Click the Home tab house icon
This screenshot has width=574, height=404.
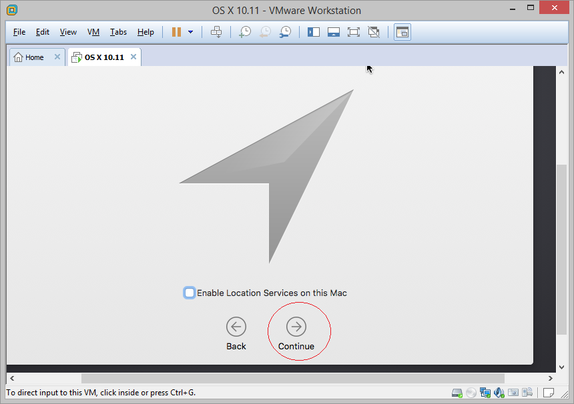tap(18, 57)
